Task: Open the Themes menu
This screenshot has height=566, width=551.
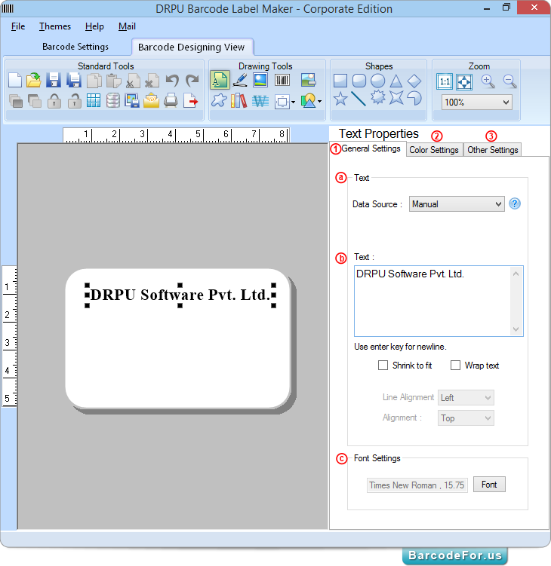Action: tap(55, 26)
